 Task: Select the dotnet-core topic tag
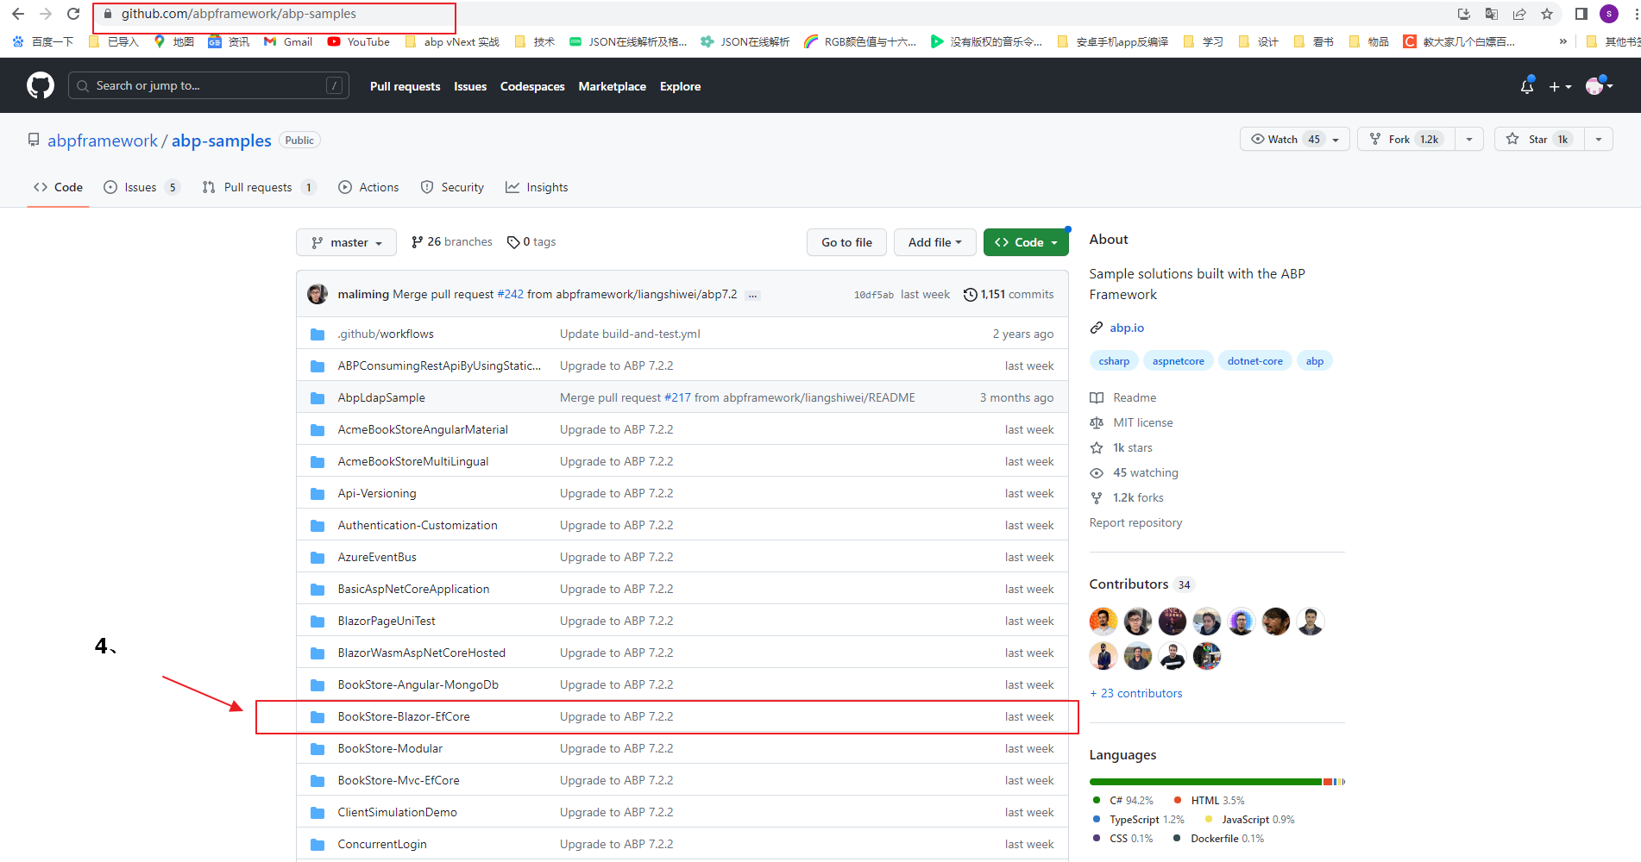(1254, 361)
